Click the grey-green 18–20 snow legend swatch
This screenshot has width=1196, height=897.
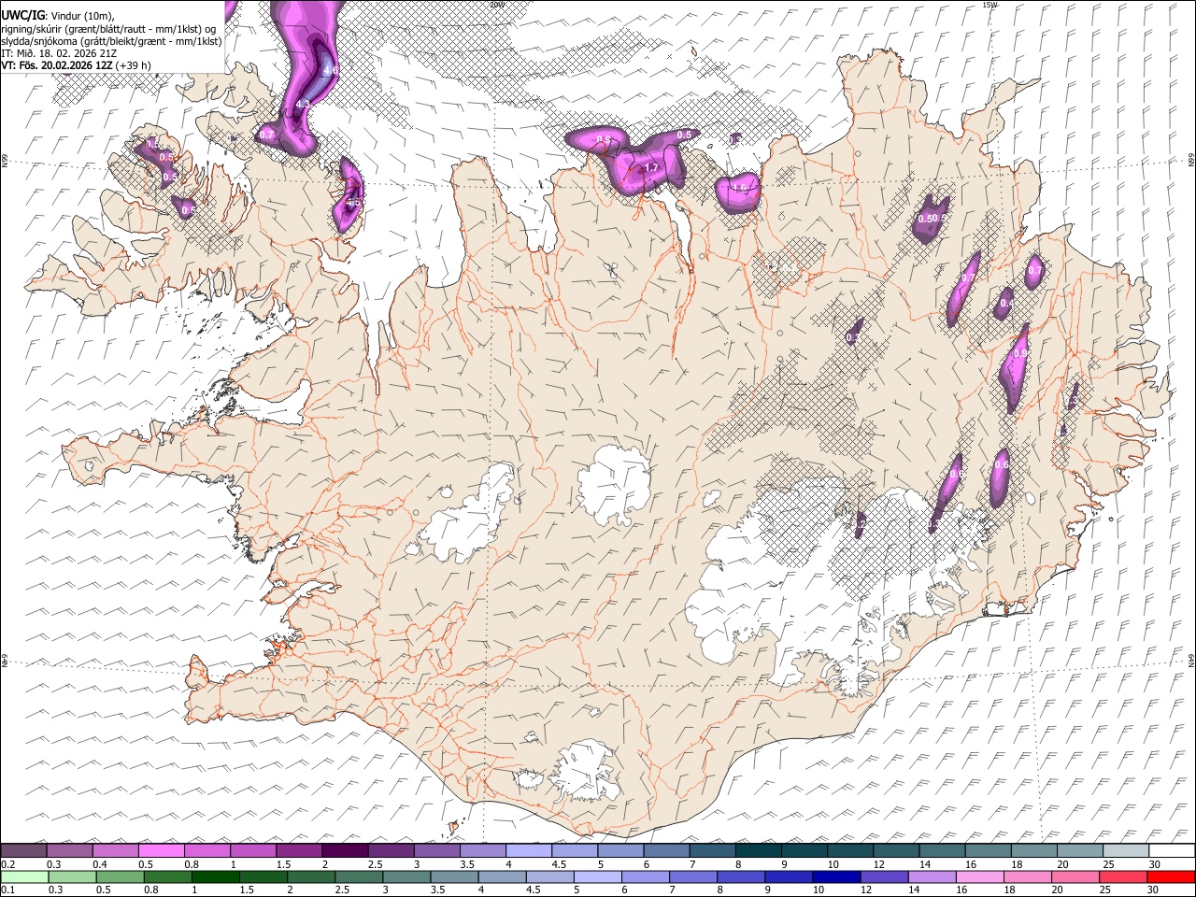click(1033, 850)
